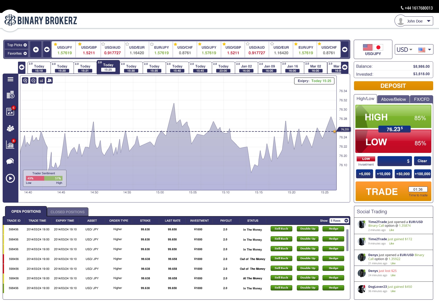Click Top Picks arrow button
439x305 pixels.
[x=25, y=45]
